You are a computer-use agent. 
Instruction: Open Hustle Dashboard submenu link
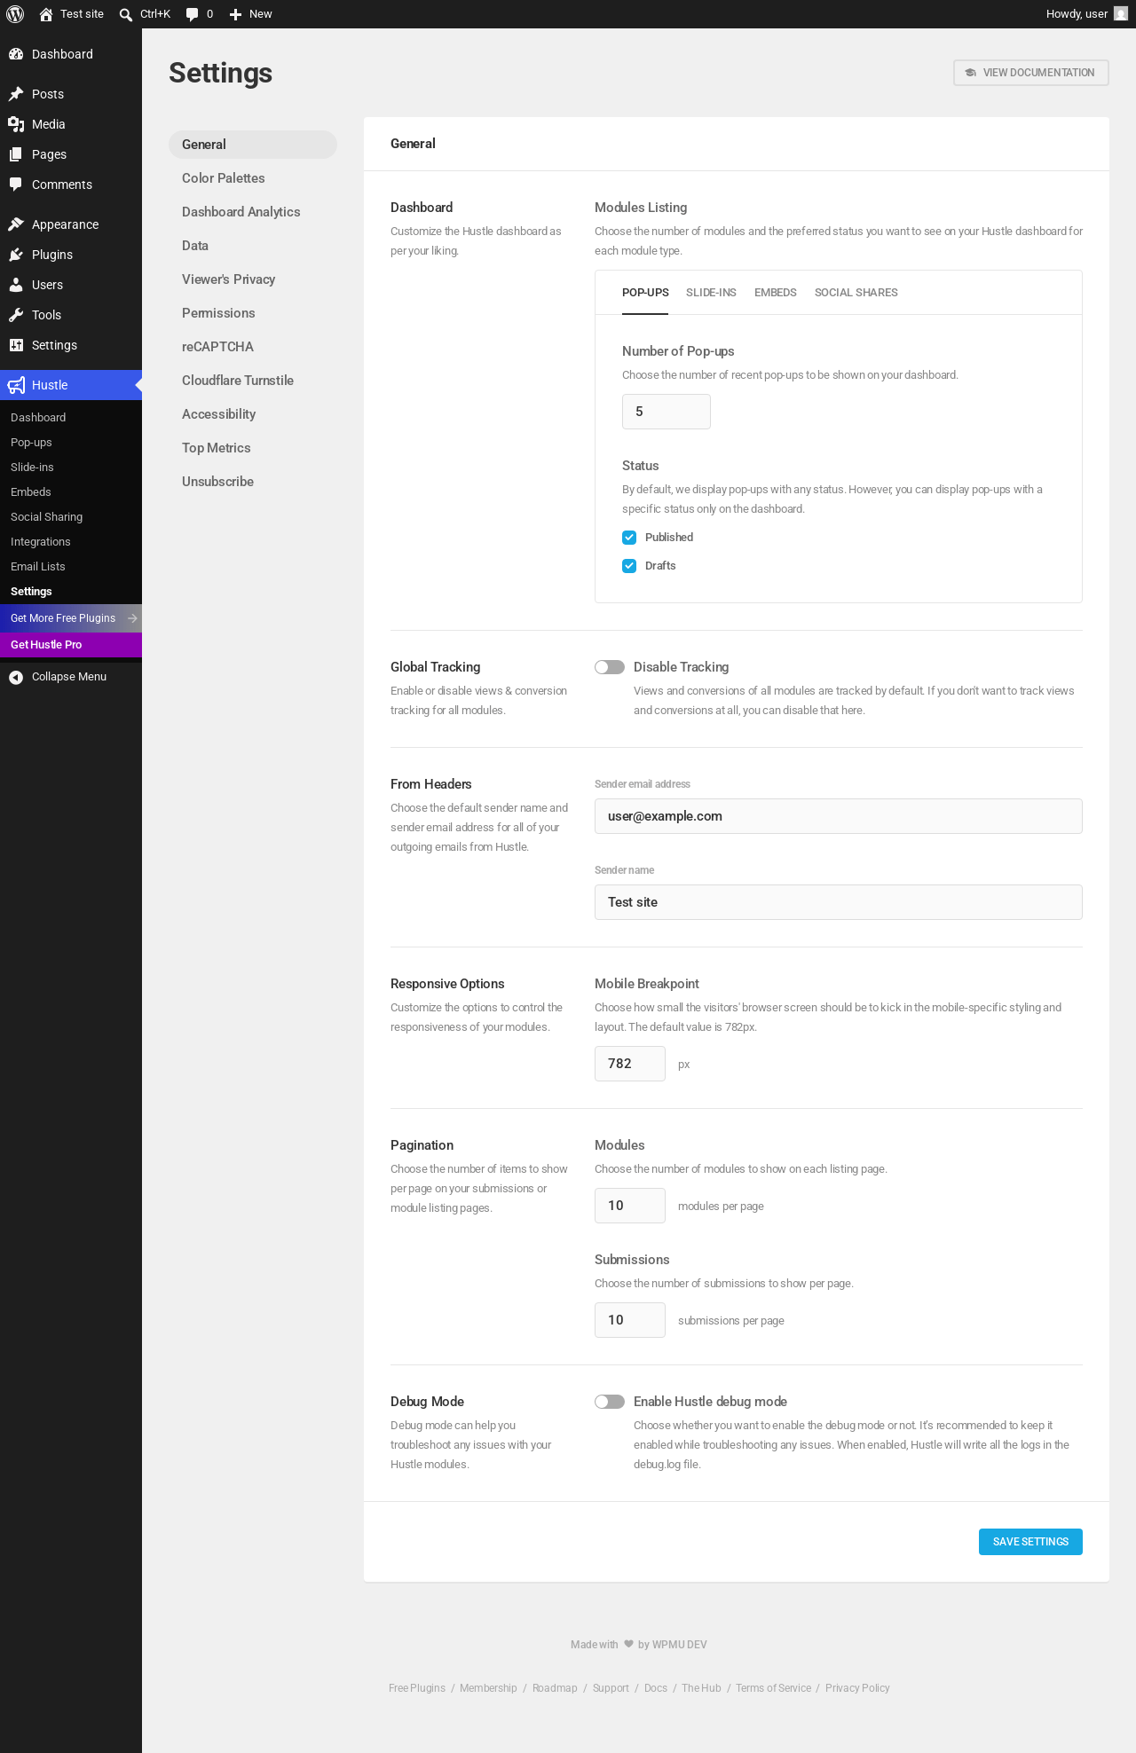(x=71, y=418)
